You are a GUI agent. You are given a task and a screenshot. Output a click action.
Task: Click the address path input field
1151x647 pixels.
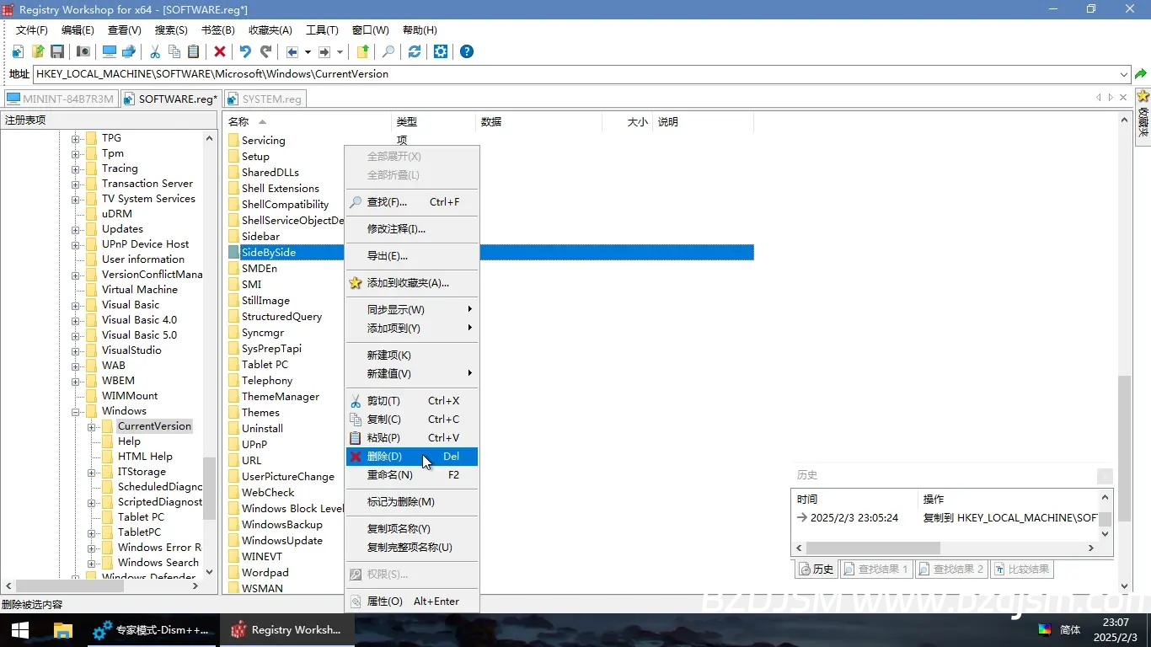click(575, 74)
